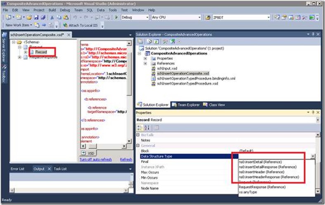Open the ZFBDT find combo box
This screenshot has width=325, height=205.
268,17
